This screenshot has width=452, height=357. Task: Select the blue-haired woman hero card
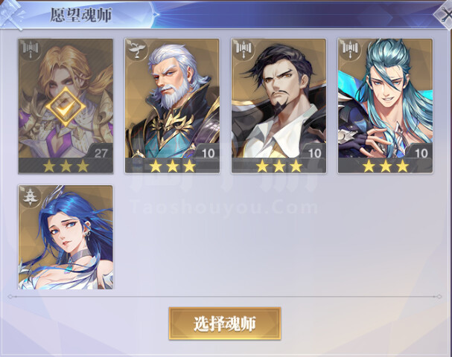tap(66, 237)
